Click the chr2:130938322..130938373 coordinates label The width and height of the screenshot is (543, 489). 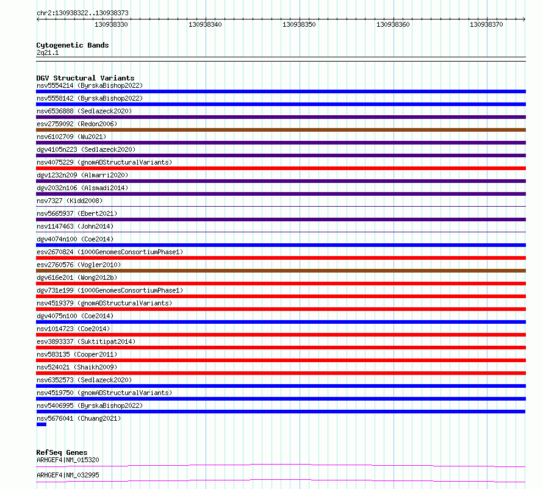[82, 13]
